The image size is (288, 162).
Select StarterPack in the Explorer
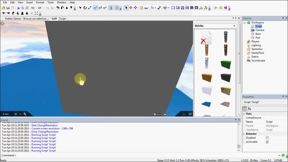click(257, 53)
